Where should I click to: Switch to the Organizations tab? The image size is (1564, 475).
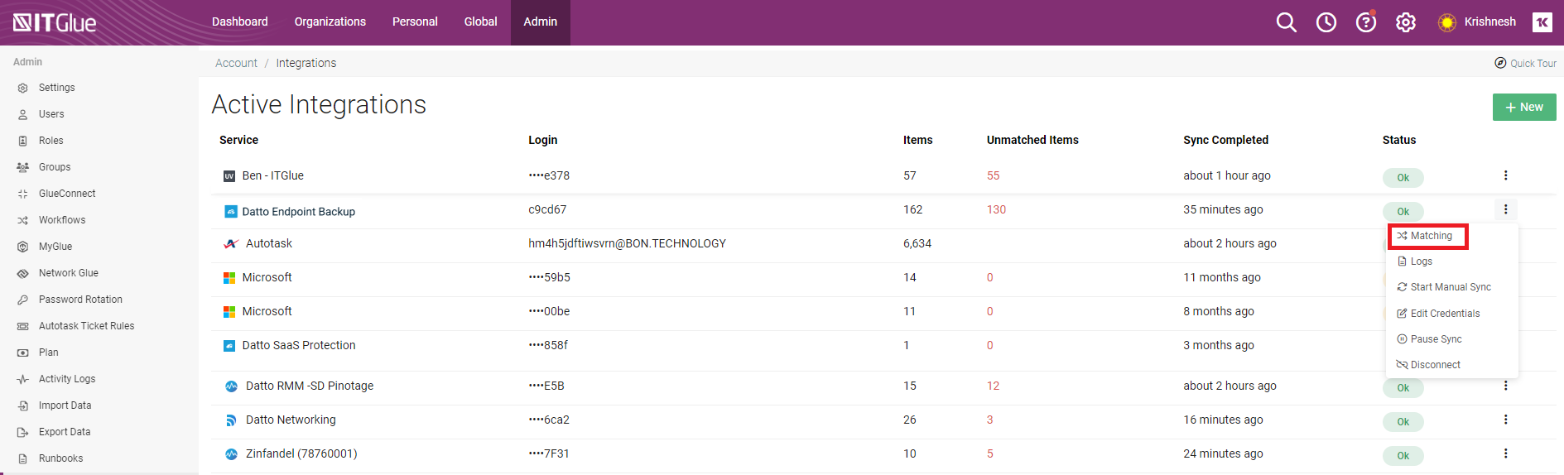click(x=330, y=22)
